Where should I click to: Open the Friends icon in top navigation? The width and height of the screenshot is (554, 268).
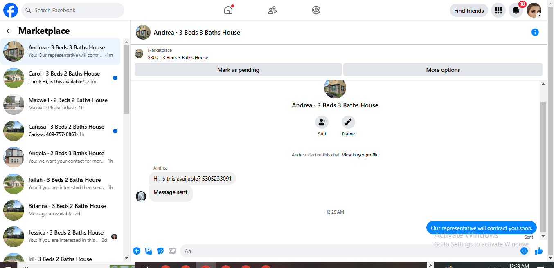click(272, 10)
